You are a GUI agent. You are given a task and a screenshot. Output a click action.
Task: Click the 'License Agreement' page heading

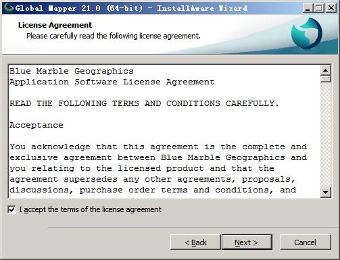(55, 25)
